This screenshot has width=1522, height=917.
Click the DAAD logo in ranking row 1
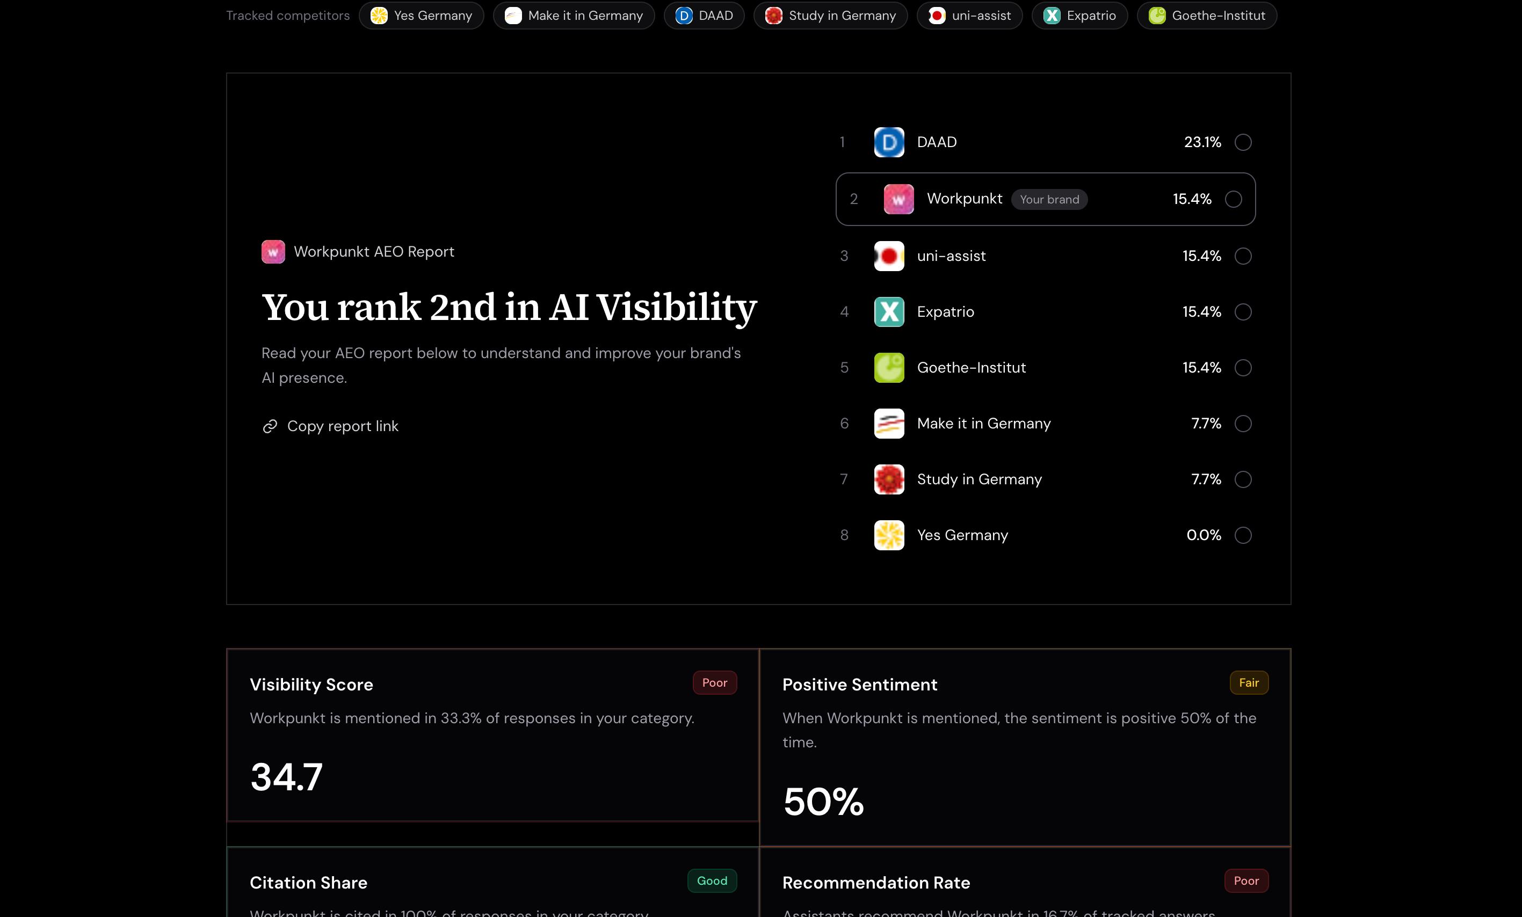889,142
